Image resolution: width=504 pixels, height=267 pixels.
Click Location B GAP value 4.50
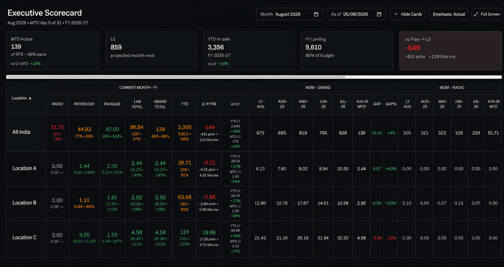point(377,203)
